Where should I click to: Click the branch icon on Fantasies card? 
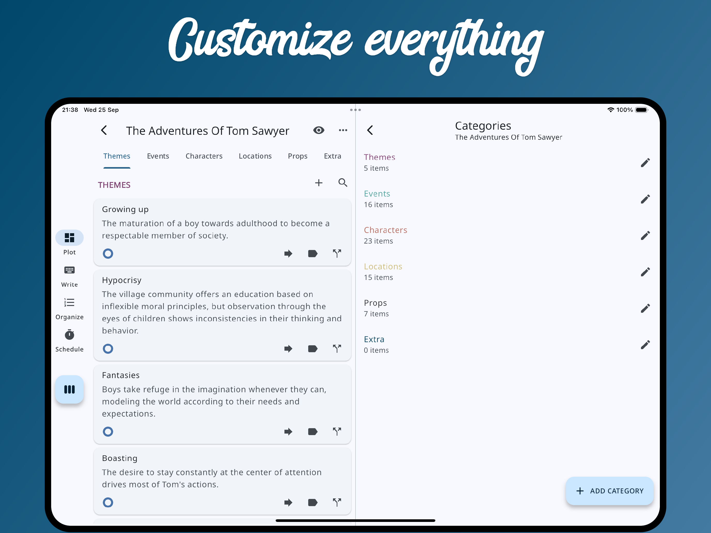point(337,432)
